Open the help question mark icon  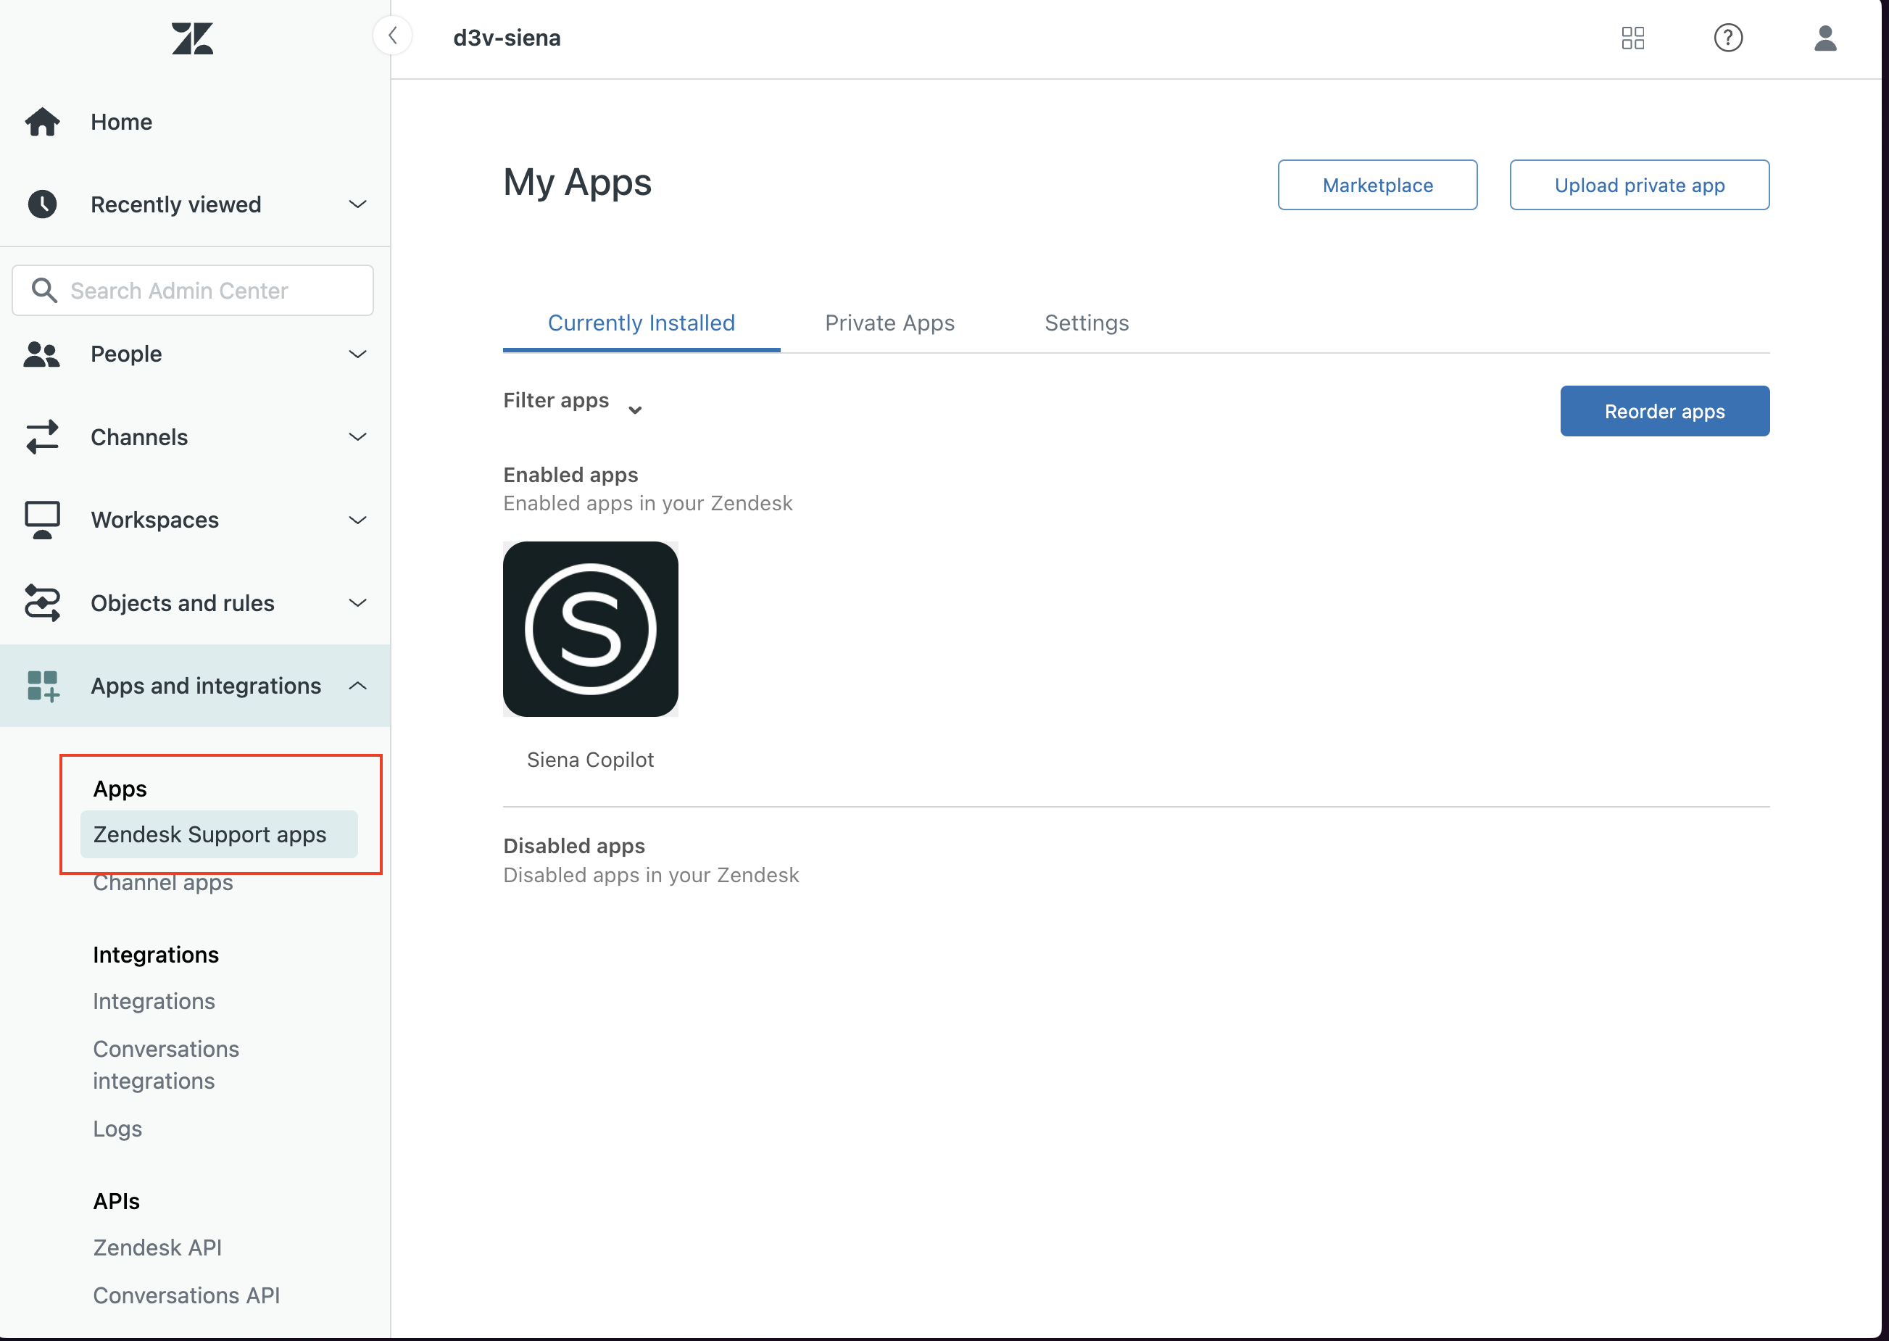tap(1728, 38)
